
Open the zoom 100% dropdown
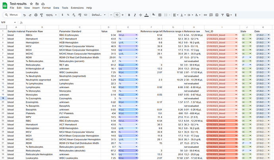[x=51, y=15]
